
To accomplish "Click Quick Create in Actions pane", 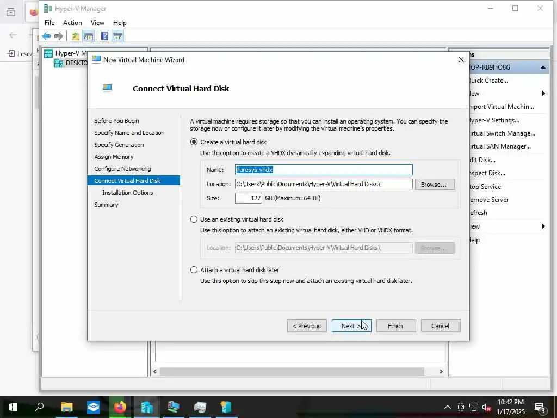I will click(489, 81).
